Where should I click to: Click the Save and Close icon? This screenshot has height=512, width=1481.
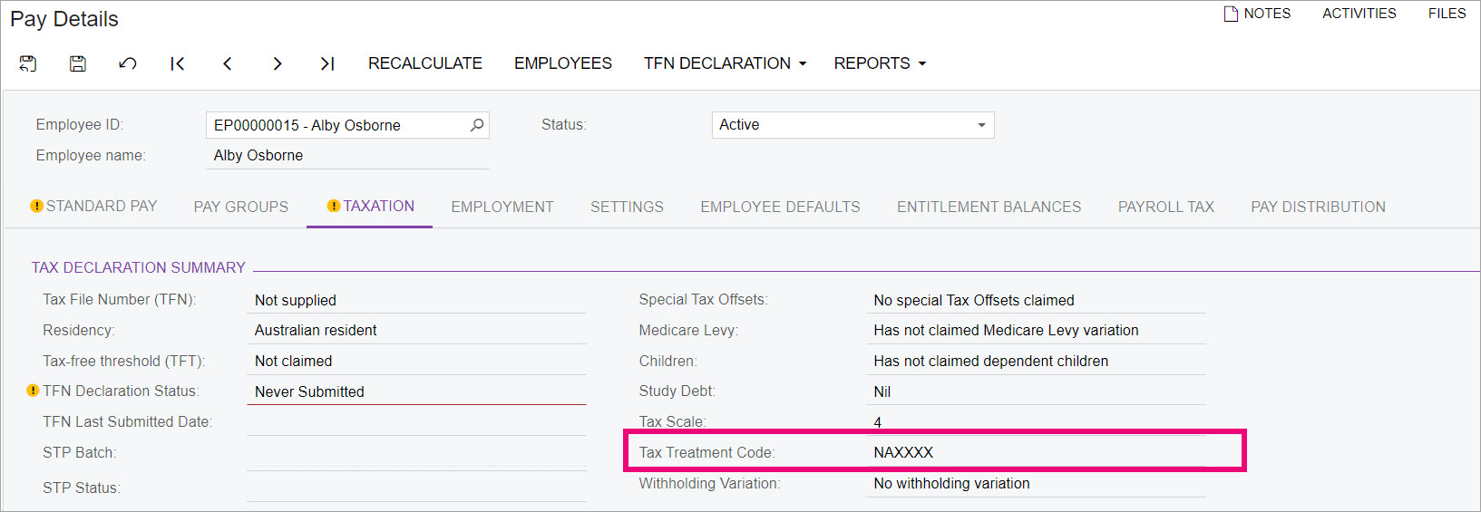28,63
